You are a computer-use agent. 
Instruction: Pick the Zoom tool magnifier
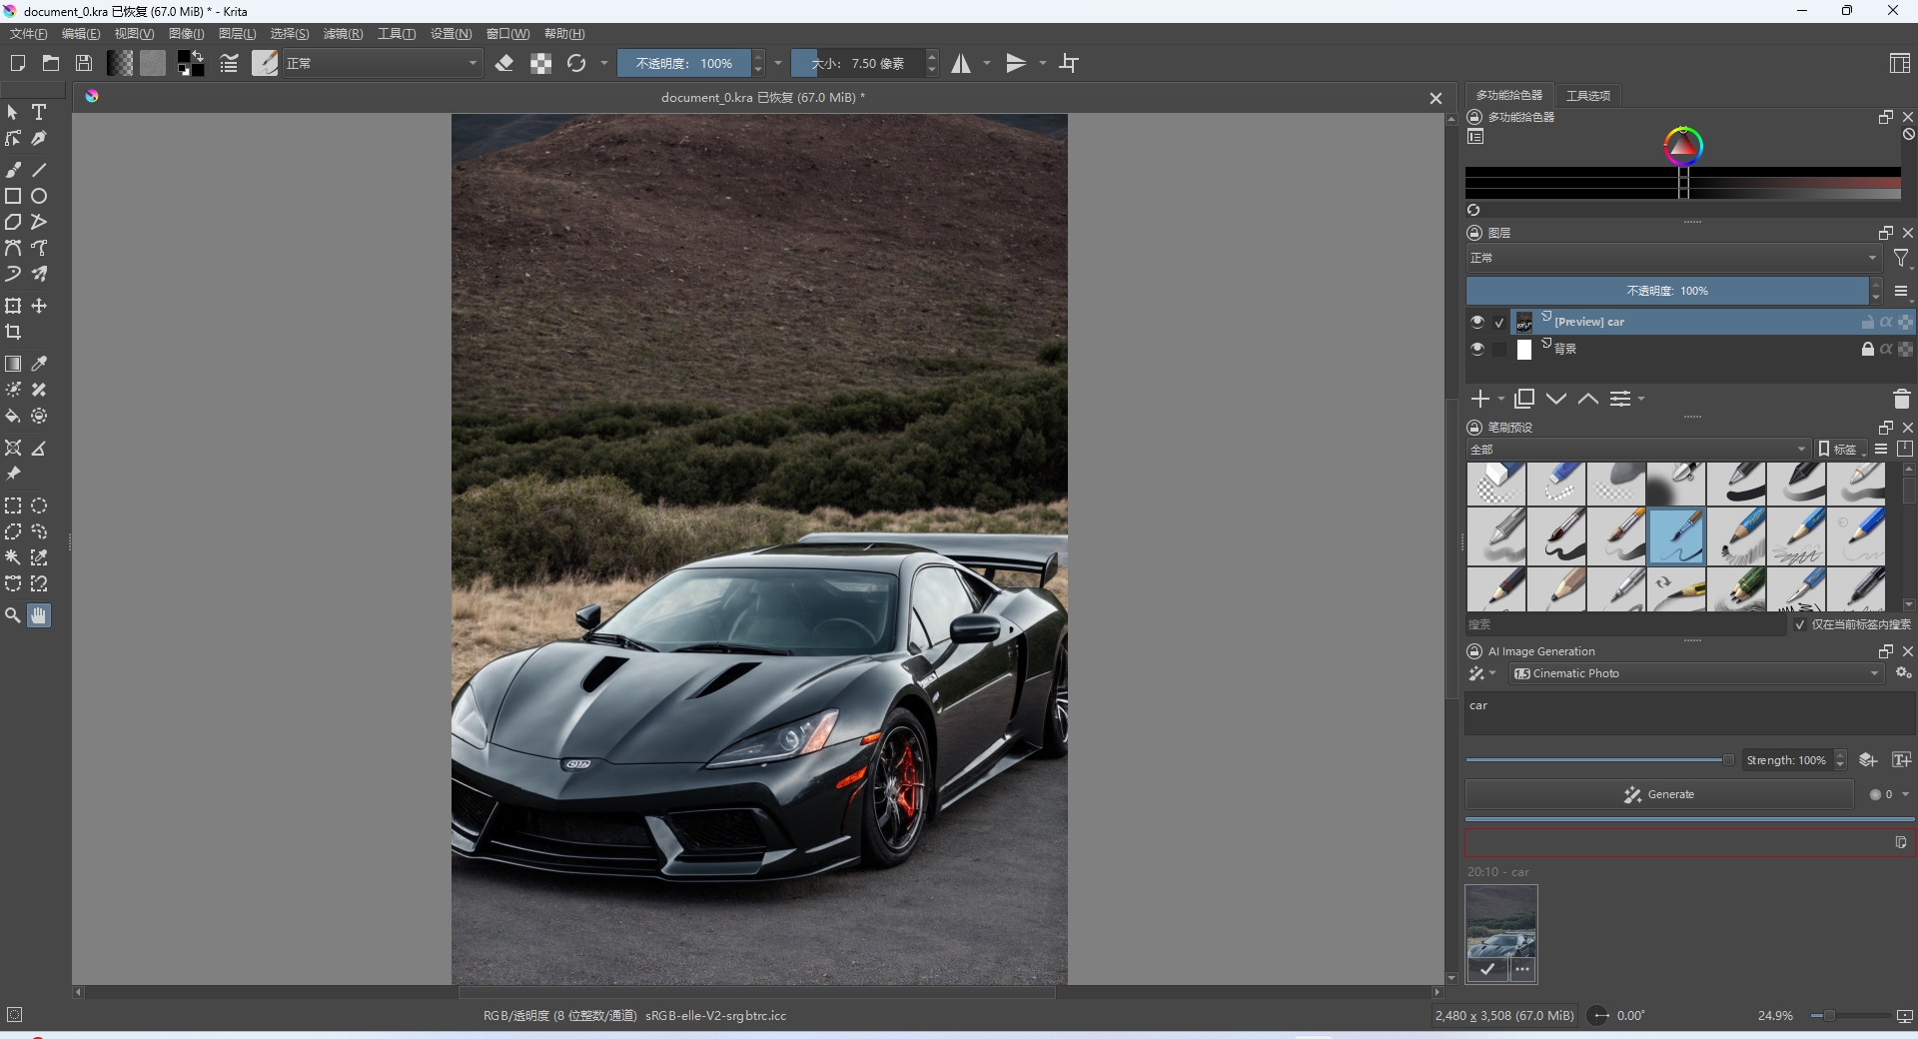click(13, 616)
